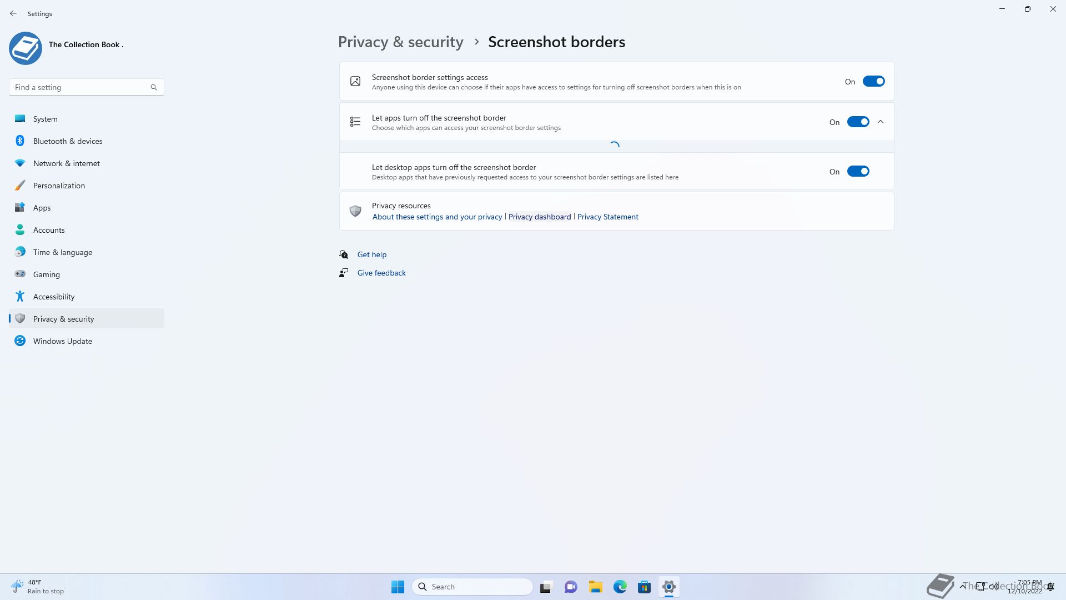1066x600 pixels.
Task: Go back to Privacy & security breadcrumb
Action: pos(400,42)
